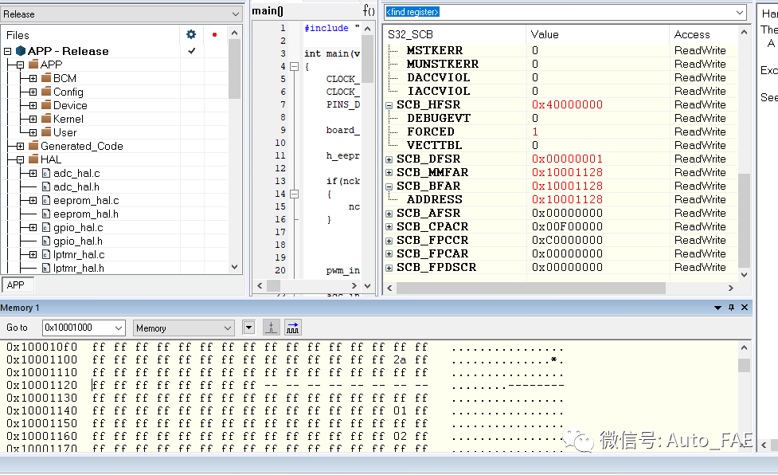Image resolution: width=778 pixels, height=475 pixels.
Task: Open the Release configuration dropdown
Action: pyautogui.click(x=235, y=14)
